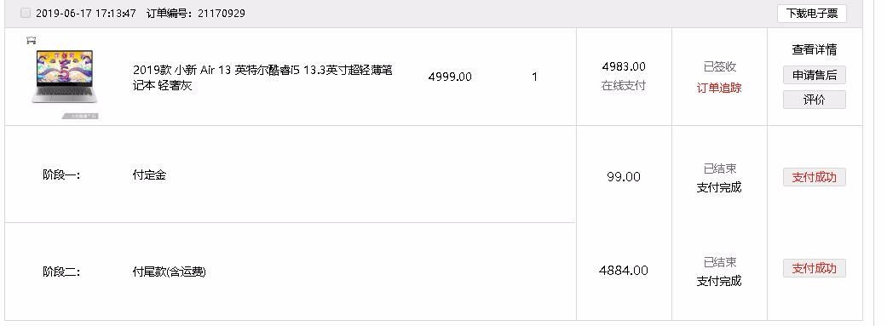
Task: Click the 订单追踪 link
Action: (x=719, y=89)
